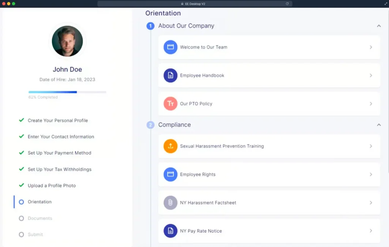Open Sexual Harassment Prevention Training via its chevron
Screen dimensions: 389x247
[x=371, y=146]
